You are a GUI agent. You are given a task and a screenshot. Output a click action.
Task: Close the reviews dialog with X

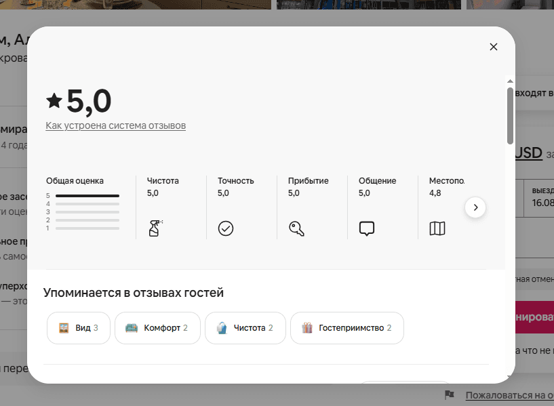click(494, 47)
